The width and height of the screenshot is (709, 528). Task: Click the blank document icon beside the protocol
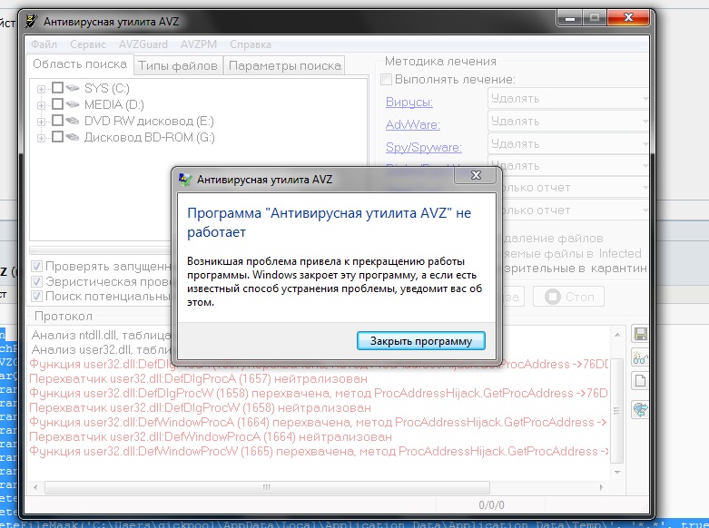coord(640,381)
